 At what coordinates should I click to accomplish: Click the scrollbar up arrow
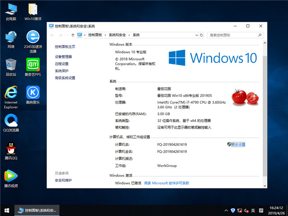tap(265, 43)
